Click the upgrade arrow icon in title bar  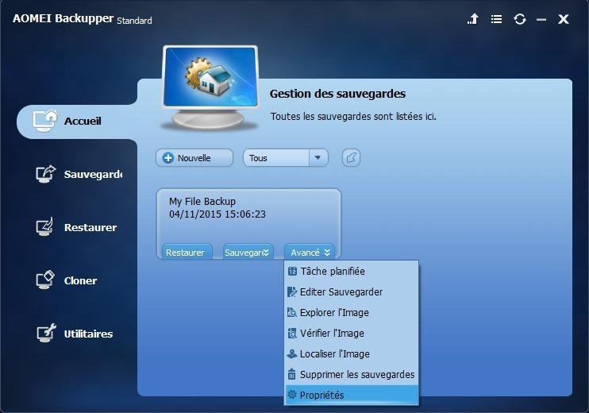(x=473, y=19)
